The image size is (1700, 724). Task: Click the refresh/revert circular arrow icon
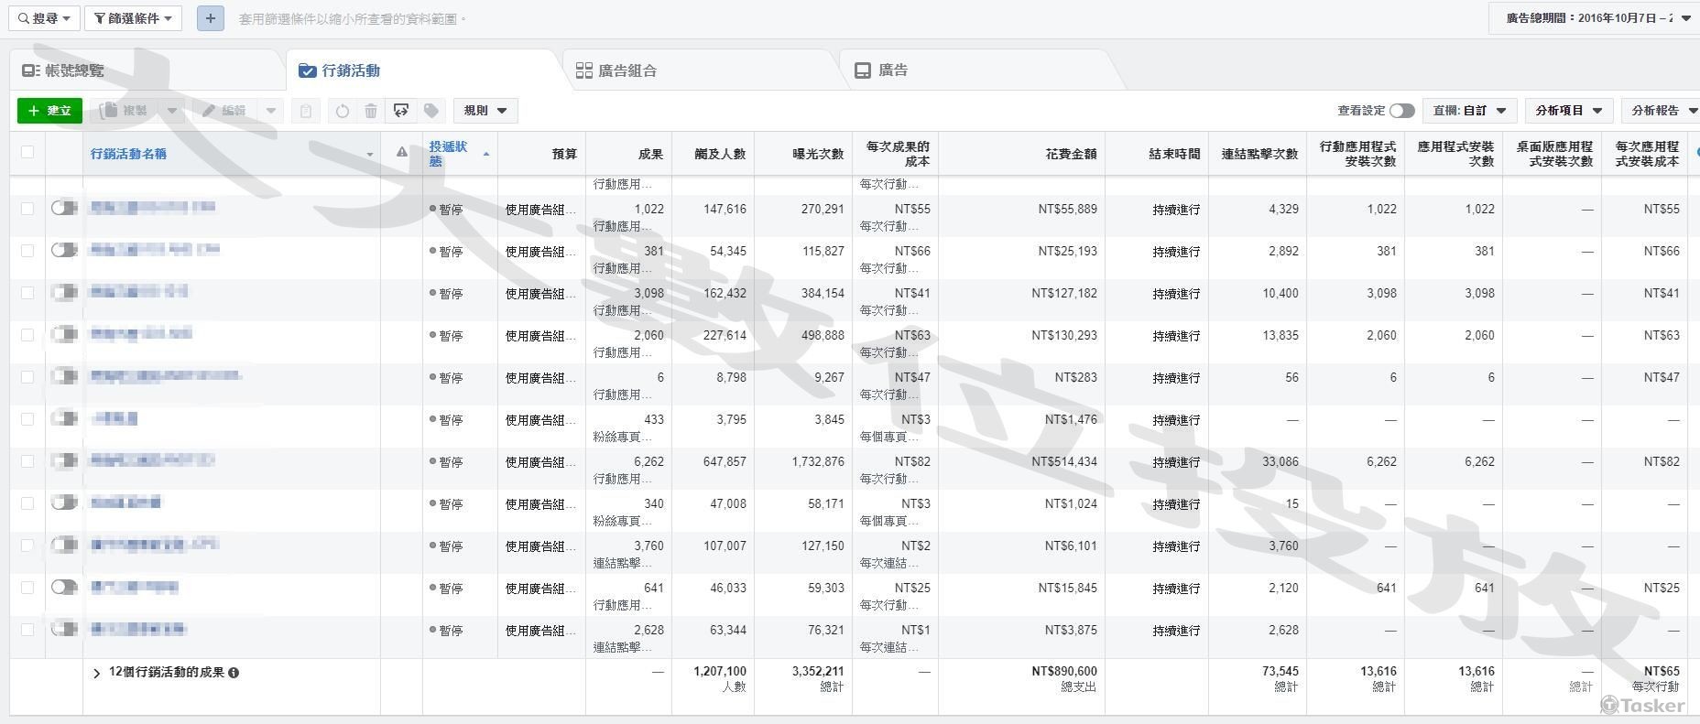(342, 111)
